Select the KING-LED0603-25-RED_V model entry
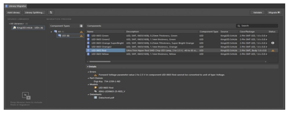 click(x=112, y=91)
